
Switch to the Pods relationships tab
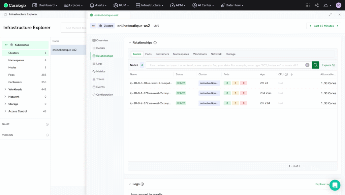click(x=148, y=54)
